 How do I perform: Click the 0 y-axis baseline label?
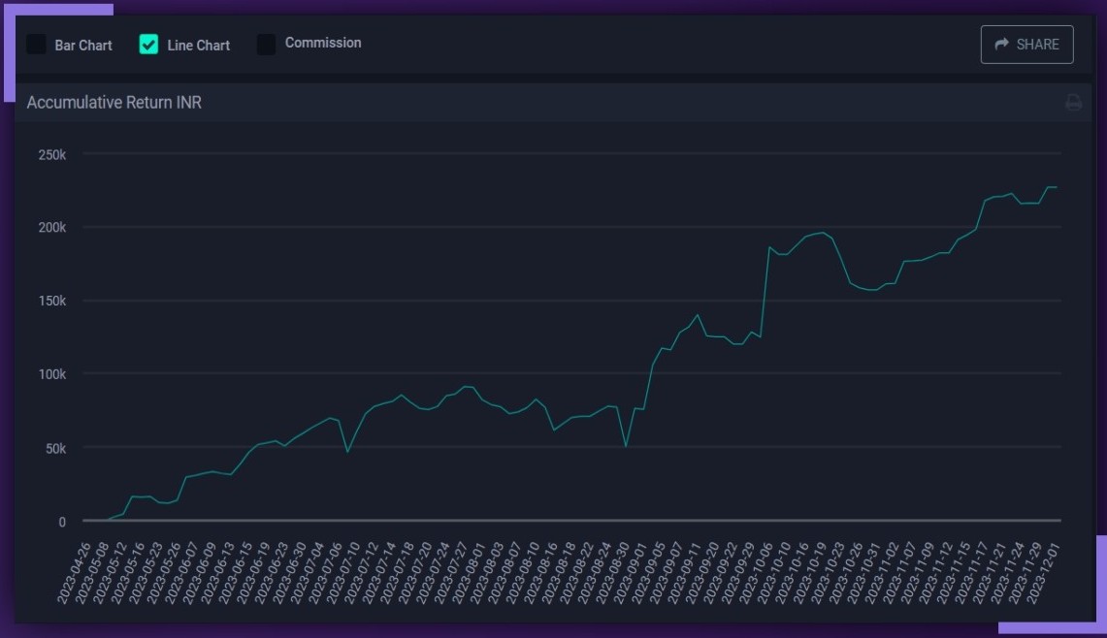[61, 522]
